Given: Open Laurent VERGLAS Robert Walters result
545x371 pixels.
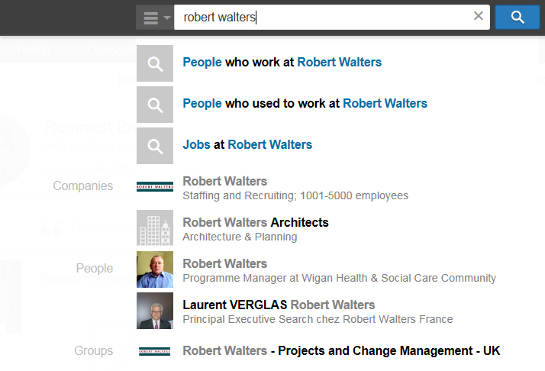Looking at the screenshot, I should click(318, 311).
